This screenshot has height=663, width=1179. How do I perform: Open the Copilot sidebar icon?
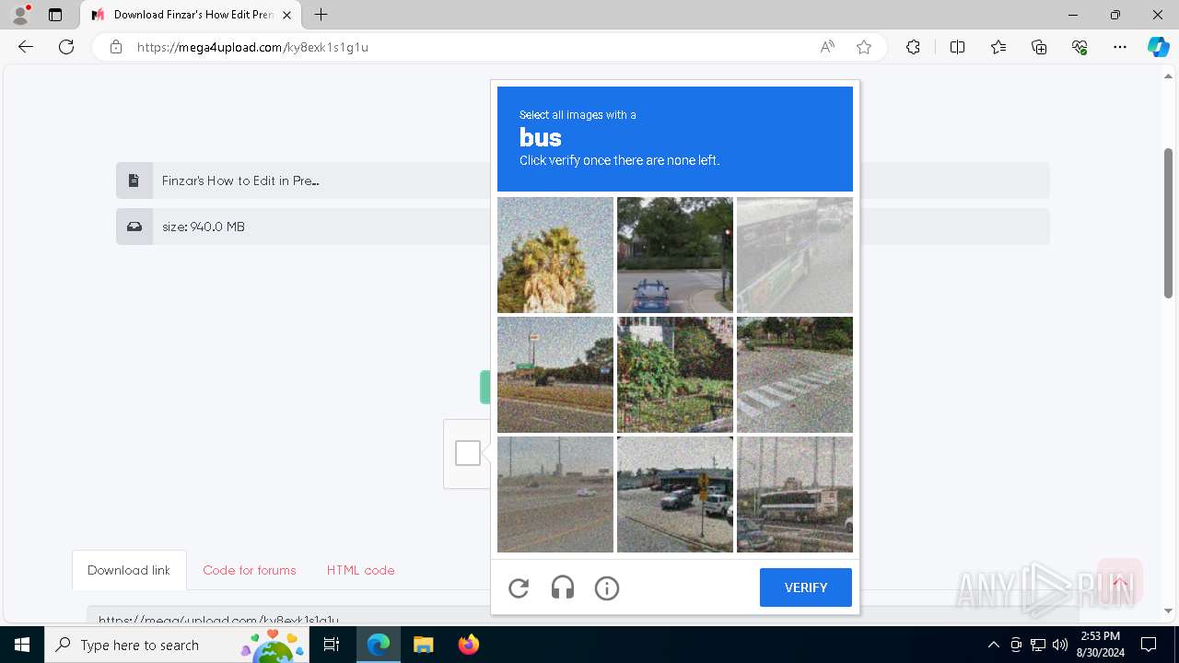tap(1158, 47)
